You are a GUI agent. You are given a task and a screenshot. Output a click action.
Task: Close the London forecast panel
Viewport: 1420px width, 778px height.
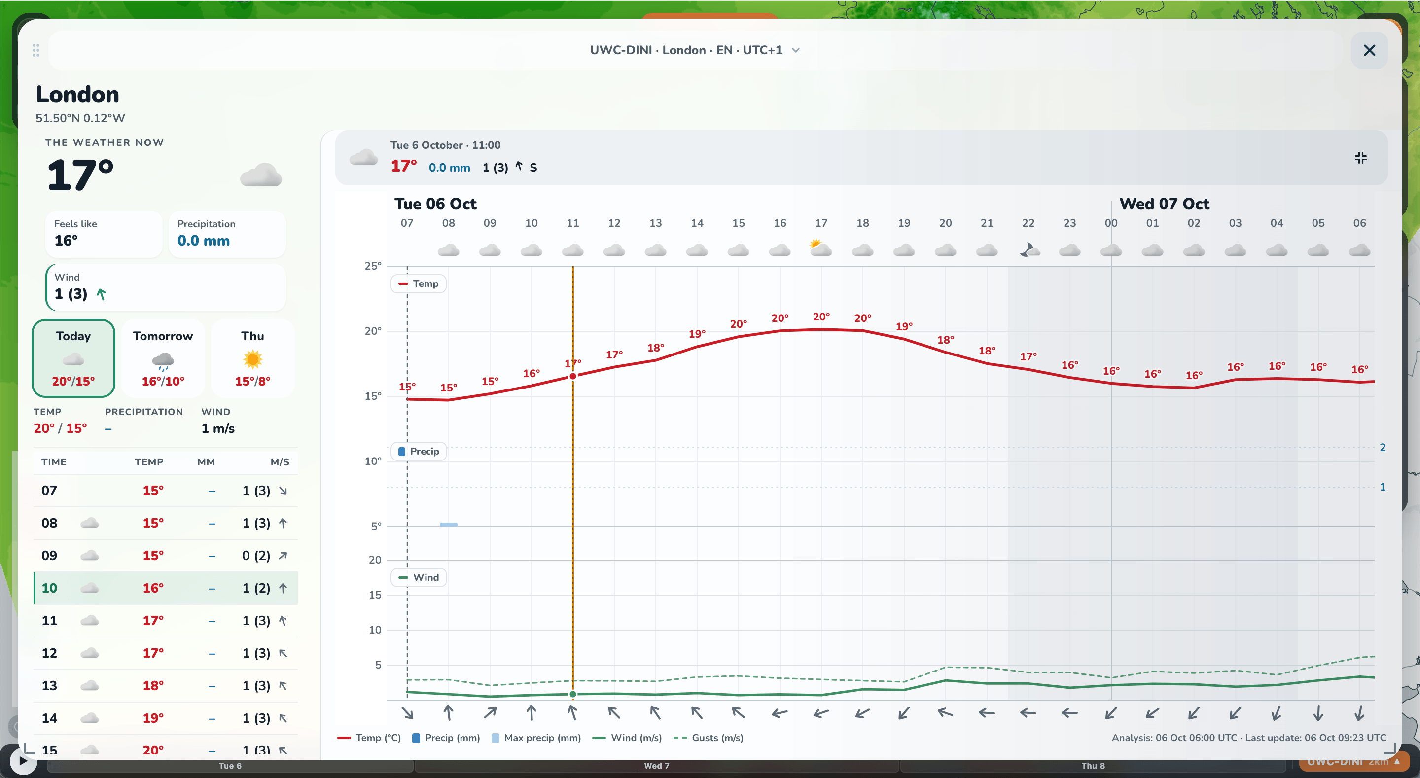(1369, 50)
